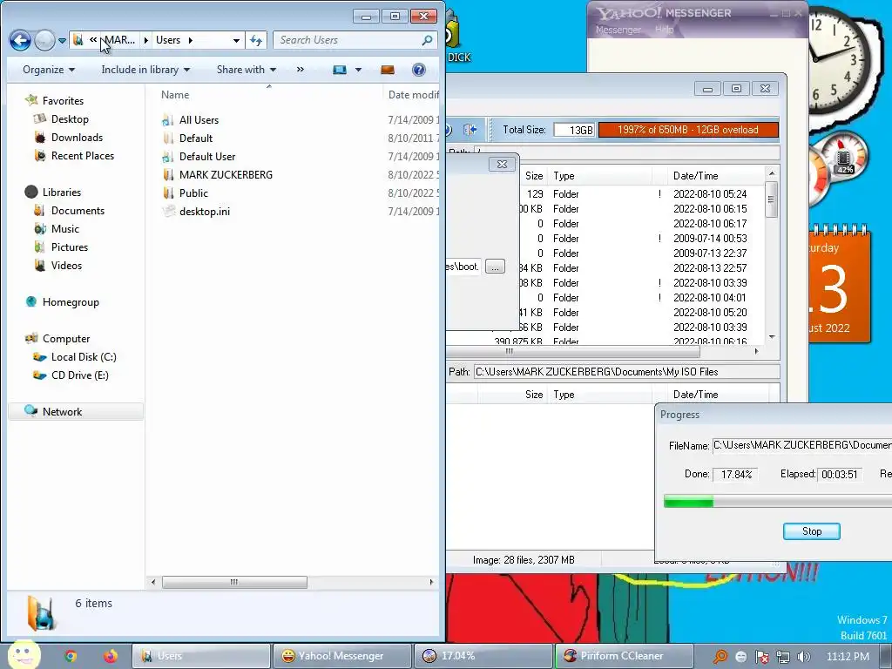Switch to Piriform CCleaner taskbar button
Viewport: 892px width, 669px height.
click(624, 656)
